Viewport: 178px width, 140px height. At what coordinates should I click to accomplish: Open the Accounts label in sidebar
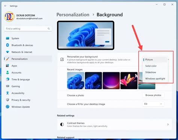pos(17,73)
